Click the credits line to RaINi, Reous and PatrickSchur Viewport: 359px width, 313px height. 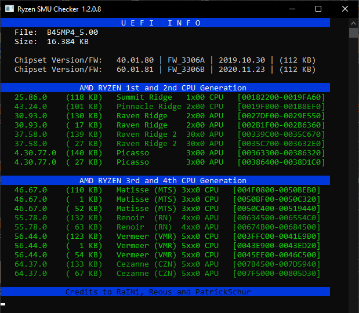click(158, 292)
